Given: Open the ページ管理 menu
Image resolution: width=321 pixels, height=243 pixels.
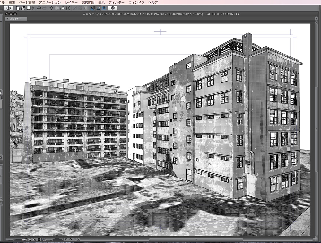Looking at the screenshot, I should [x=27, y=2].
